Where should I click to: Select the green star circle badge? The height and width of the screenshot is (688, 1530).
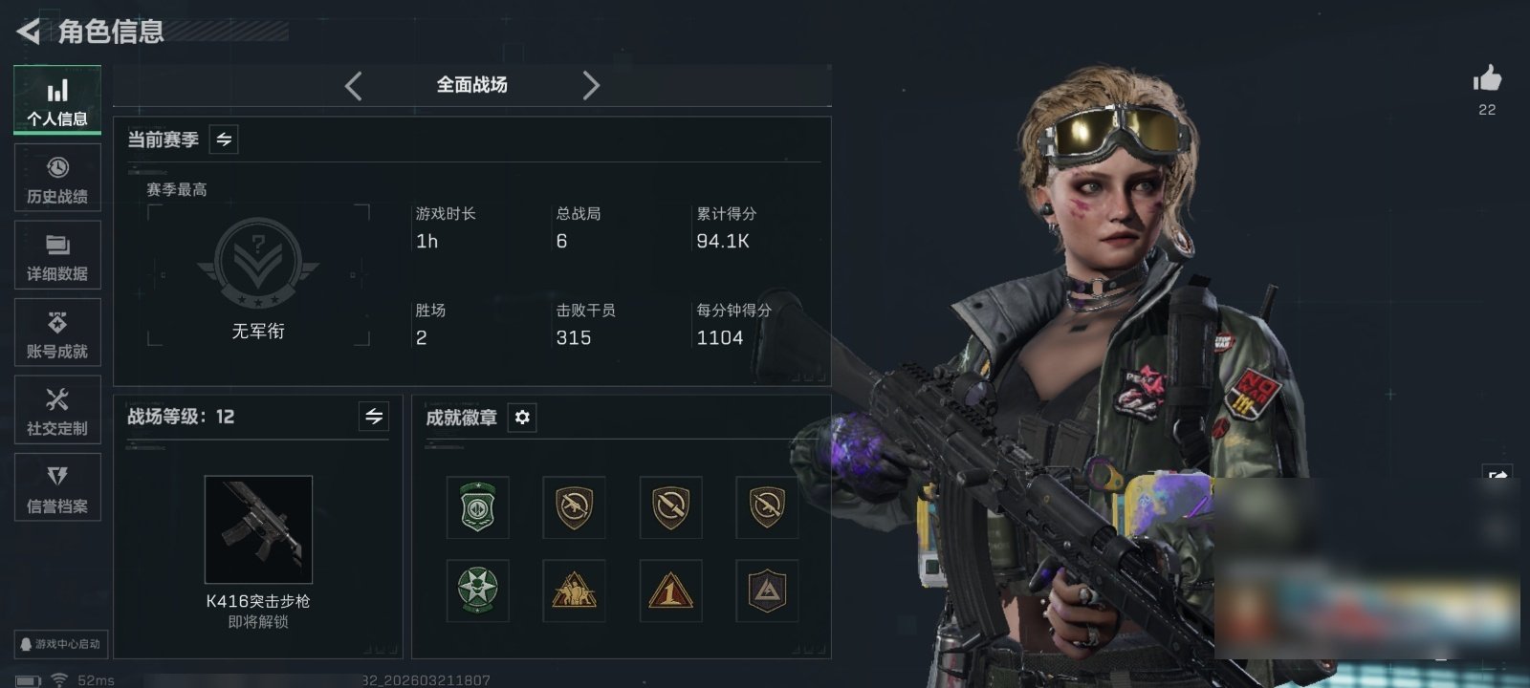(477, 591)
